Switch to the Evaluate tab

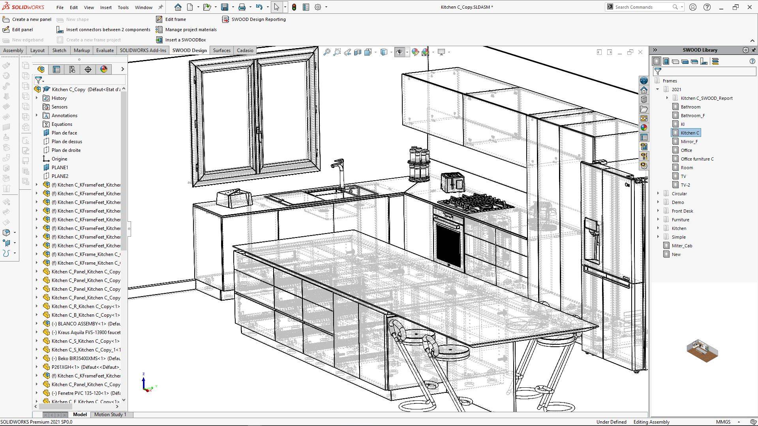[x=105, y=50]
